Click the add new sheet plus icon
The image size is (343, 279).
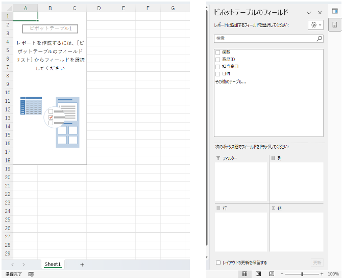tap(82, 264)
